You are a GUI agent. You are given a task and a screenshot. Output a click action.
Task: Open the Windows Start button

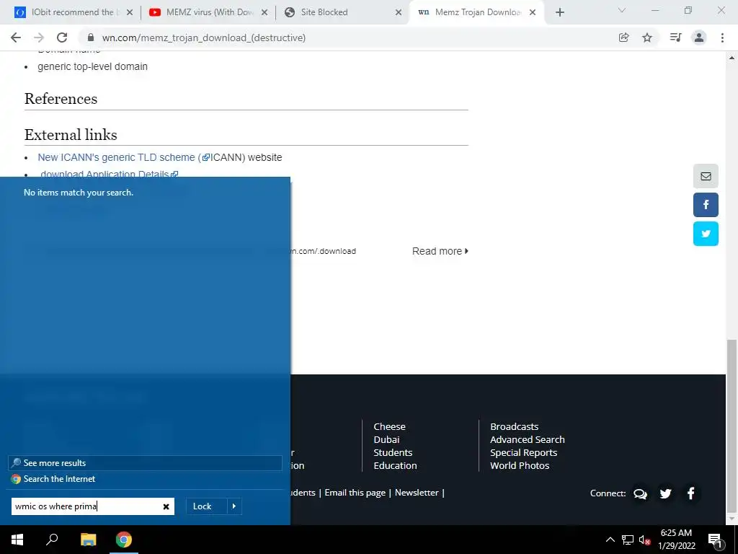(x=17, y=540)
